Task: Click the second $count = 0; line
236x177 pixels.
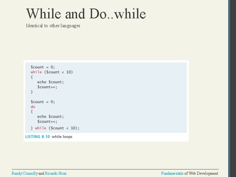Action: [43, 102]
